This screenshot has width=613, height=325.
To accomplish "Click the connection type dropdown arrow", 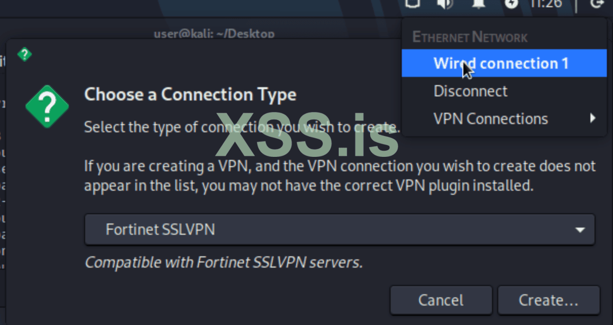I will point(580,230).
